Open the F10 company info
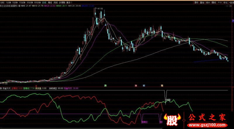The width and height of the screenshot is (234, 129). [220, 3]
